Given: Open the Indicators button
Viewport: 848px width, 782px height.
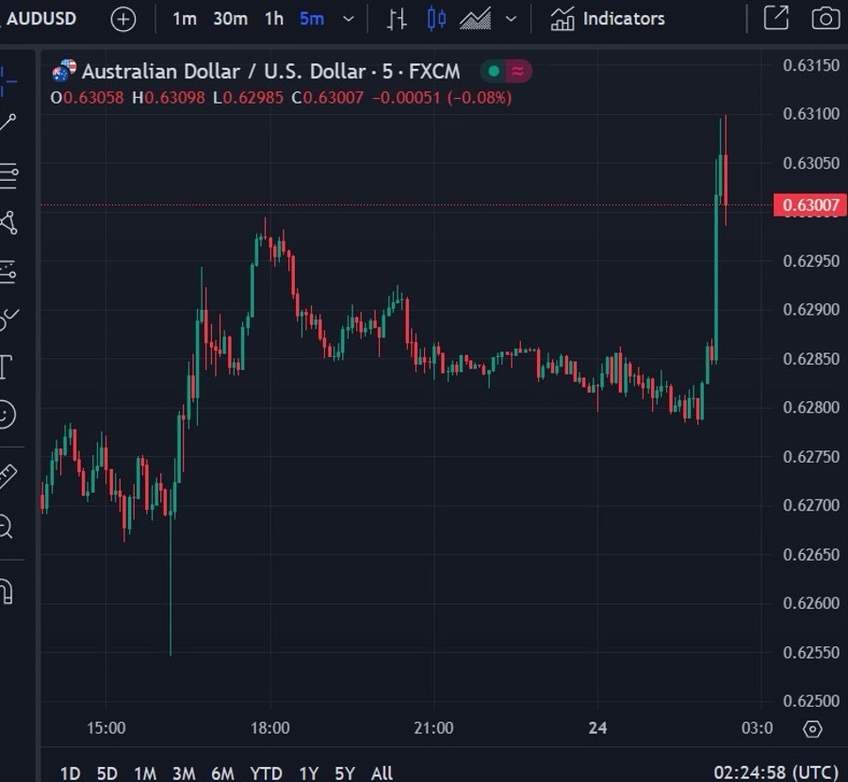Looking at the screenshot, I should tap(609, 19).
